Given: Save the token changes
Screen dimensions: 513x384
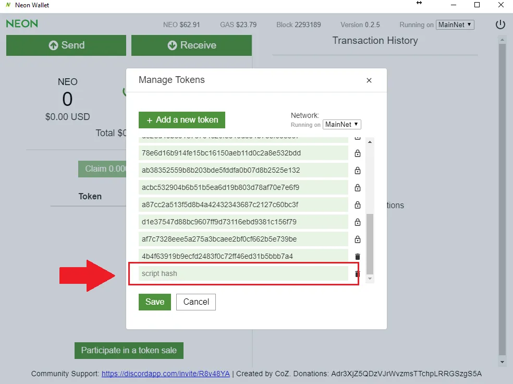Looking at the screenshot, I should 155,302.
